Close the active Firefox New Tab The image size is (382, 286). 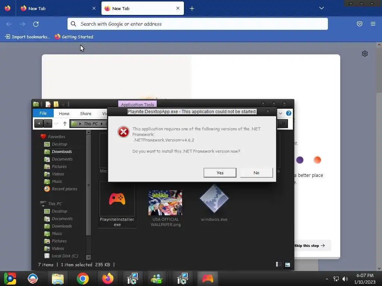pos(178,8)
